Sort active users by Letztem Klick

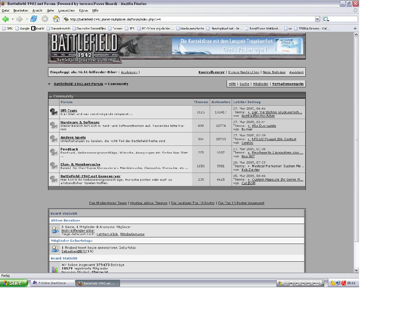tap(107, 234)
